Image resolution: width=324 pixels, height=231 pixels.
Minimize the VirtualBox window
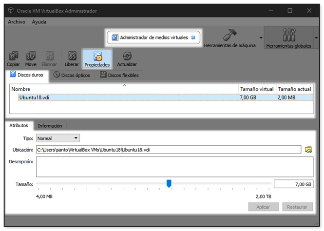[271, 11]
